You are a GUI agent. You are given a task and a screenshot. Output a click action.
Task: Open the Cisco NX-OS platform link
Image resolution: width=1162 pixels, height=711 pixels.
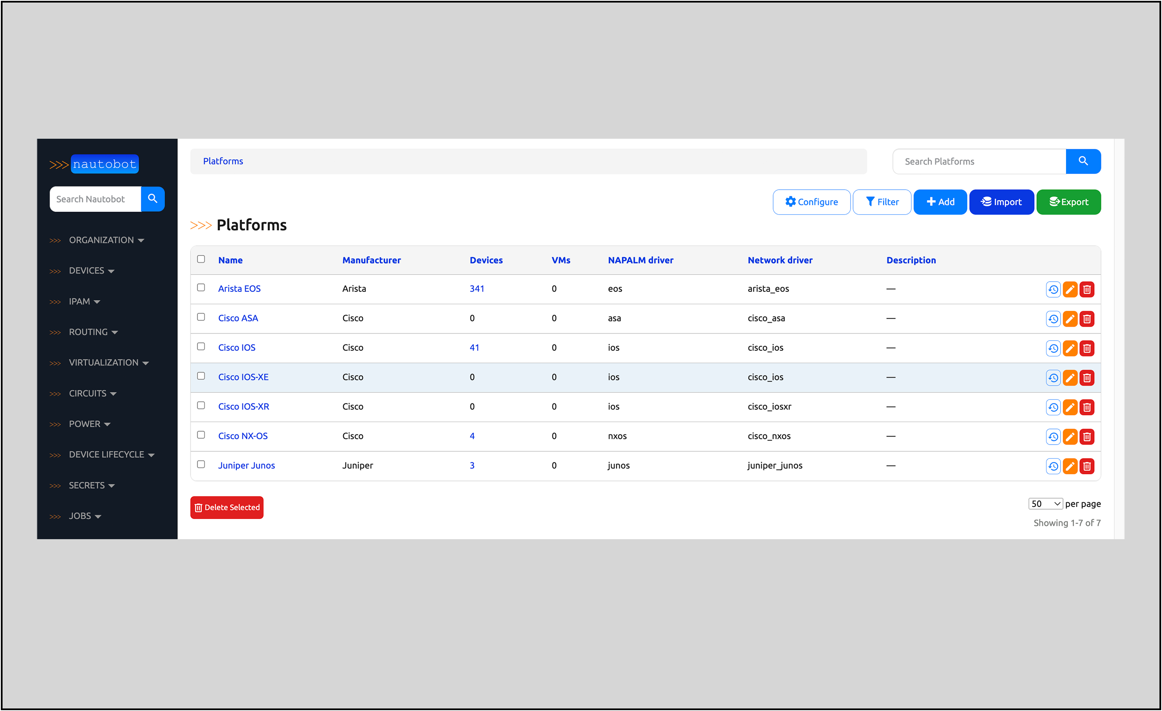click(x=243, y=436)
